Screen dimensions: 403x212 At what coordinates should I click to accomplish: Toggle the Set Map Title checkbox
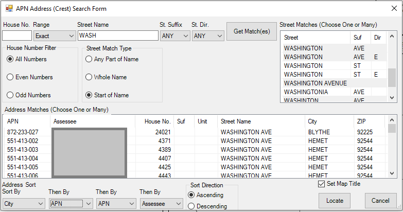(322, 184)
